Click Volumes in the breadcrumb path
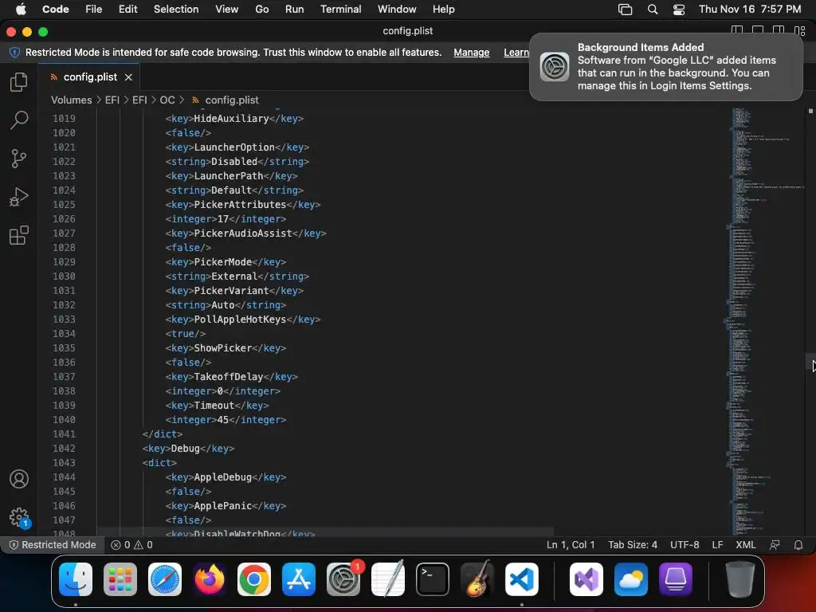The image size is (816, 612). click(x=71, y=100)
